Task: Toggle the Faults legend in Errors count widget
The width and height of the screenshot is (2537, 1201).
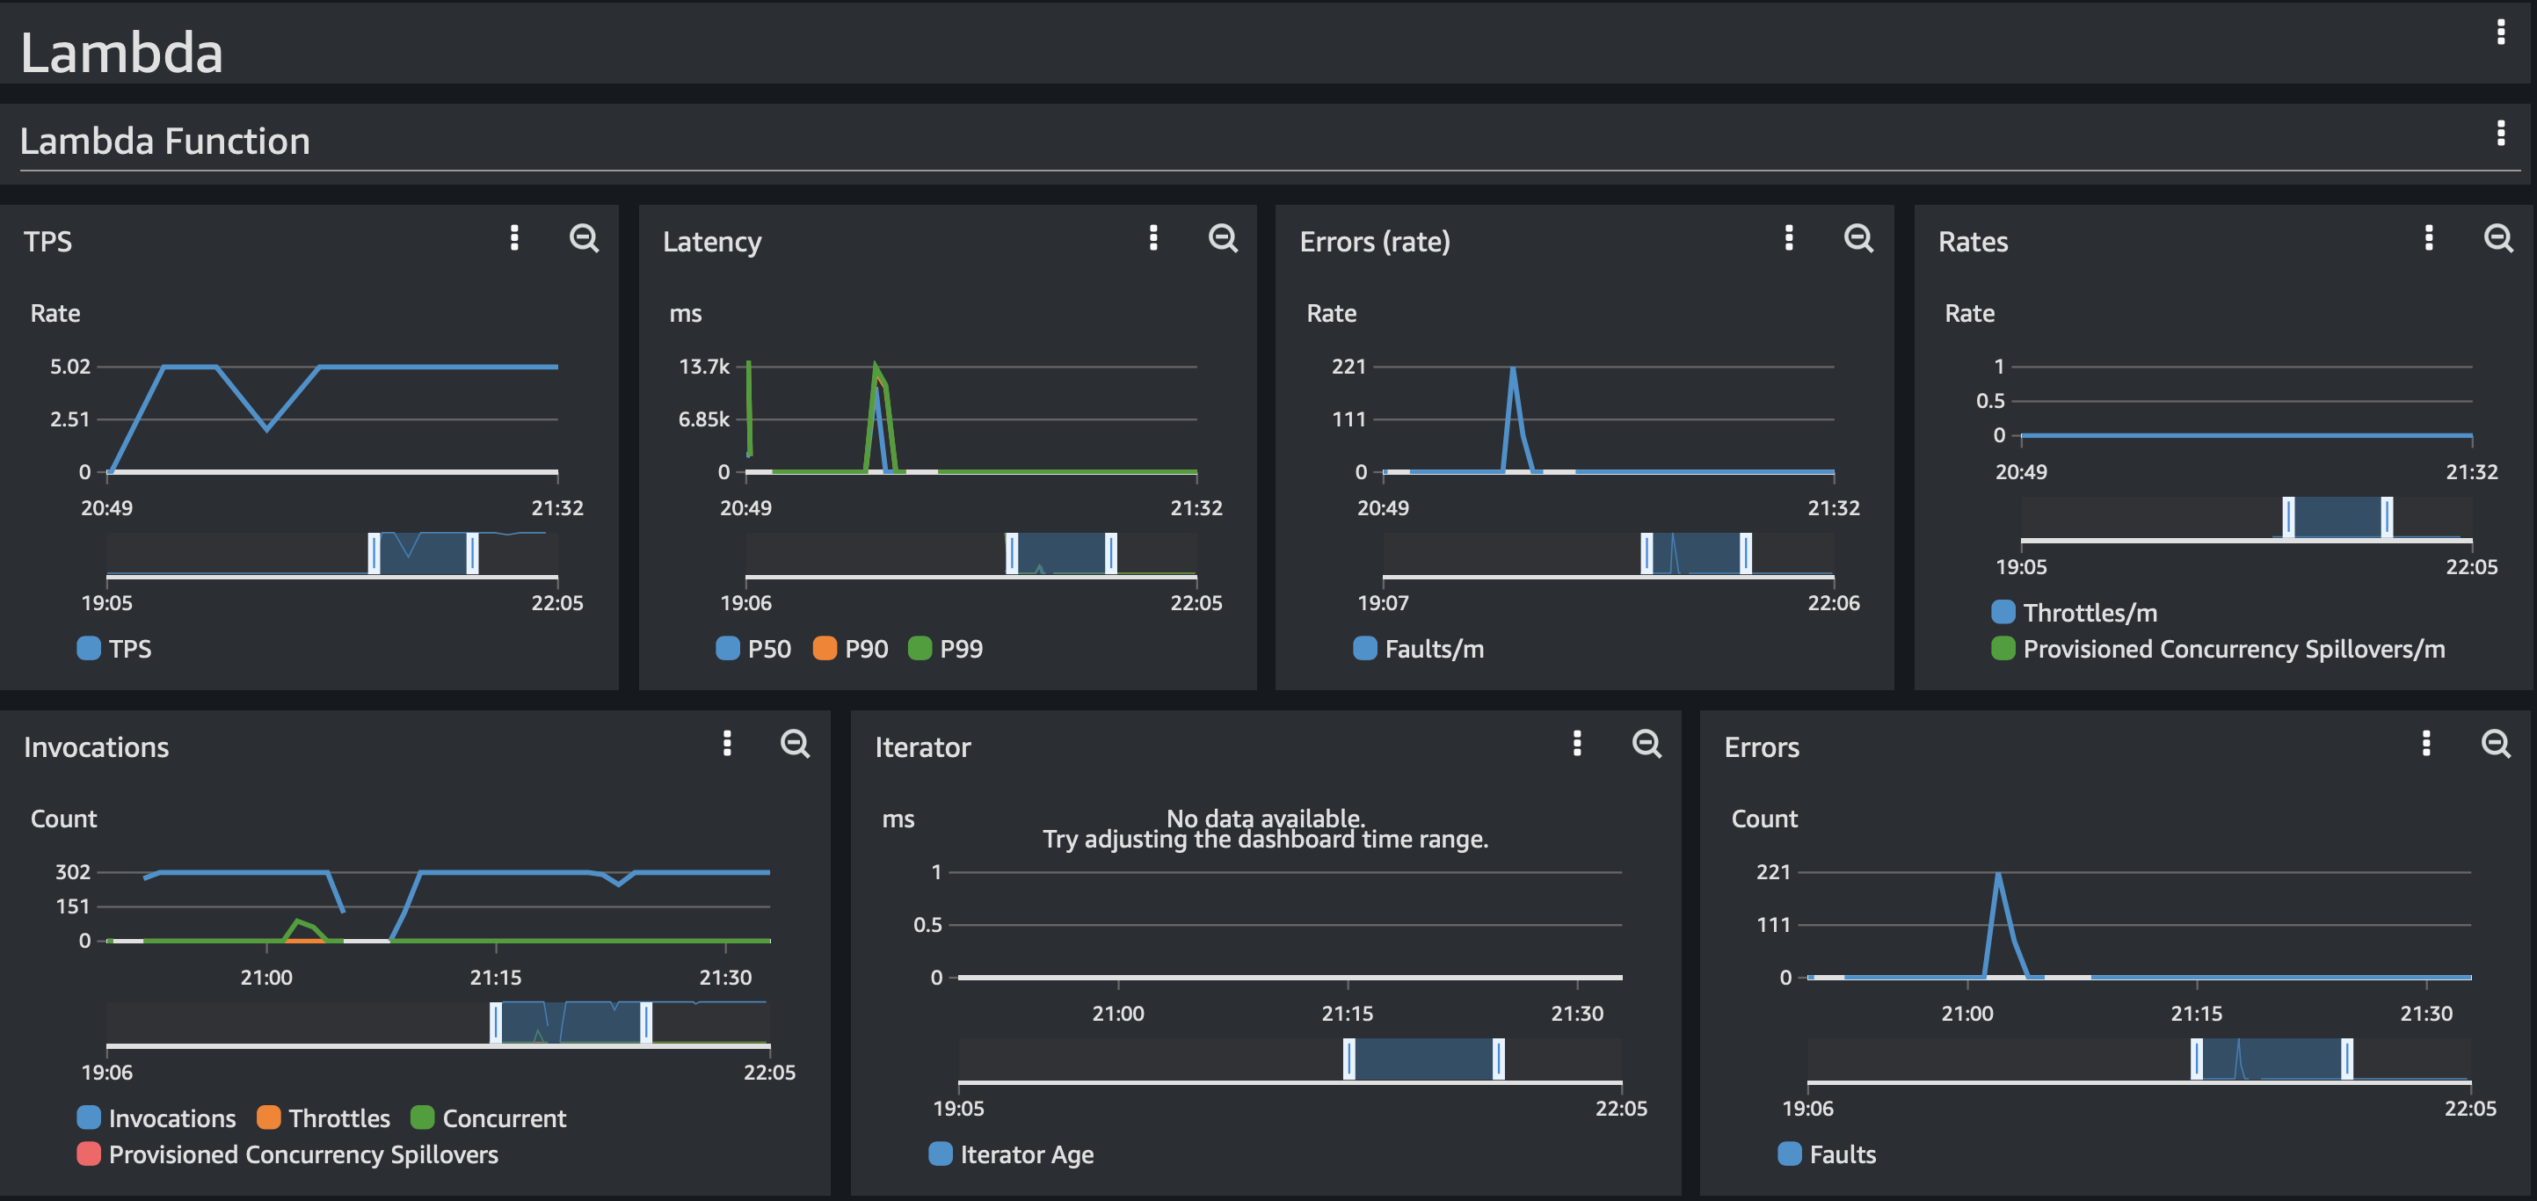Action: (x=1827, y=1154)
